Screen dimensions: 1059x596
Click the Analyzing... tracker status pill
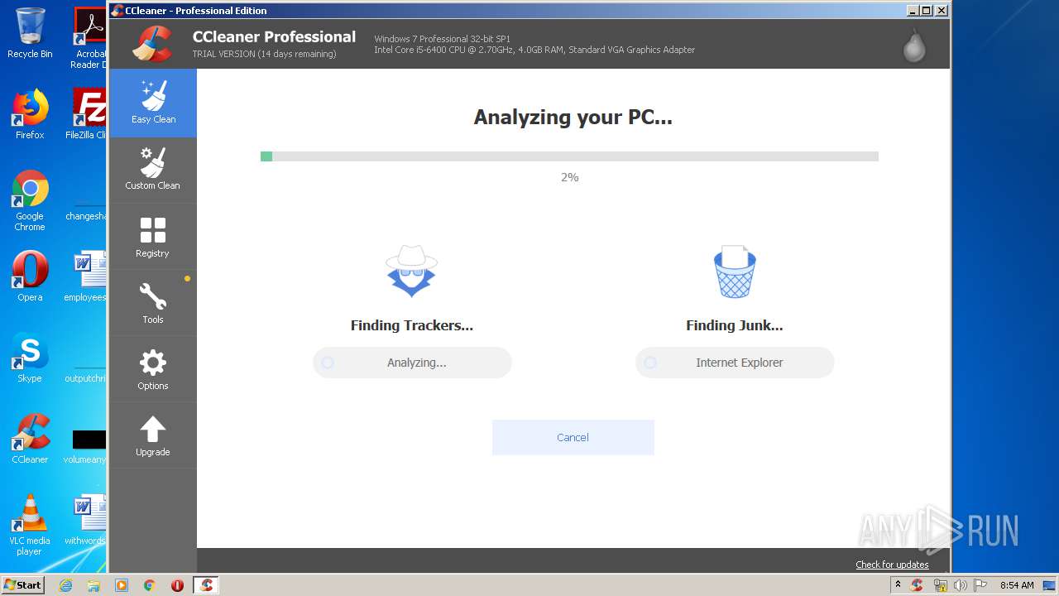[x=412, y=363]
